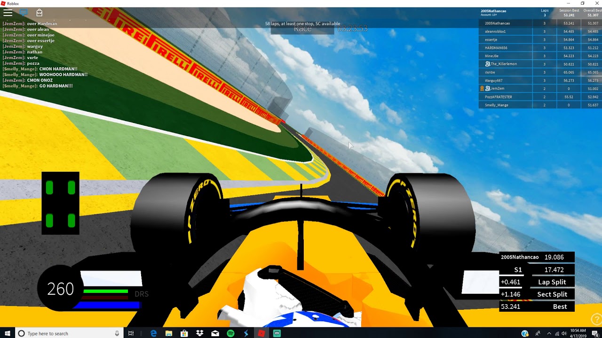Click the Sect Split label
This screenshot has height=338, width=602.
click(552, 294)
